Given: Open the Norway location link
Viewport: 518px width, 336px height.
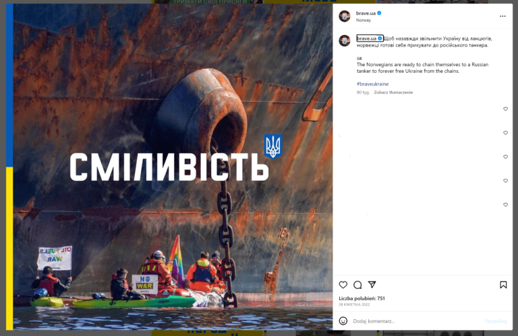Looking at the screenshot, I should [x=364, y=20].
